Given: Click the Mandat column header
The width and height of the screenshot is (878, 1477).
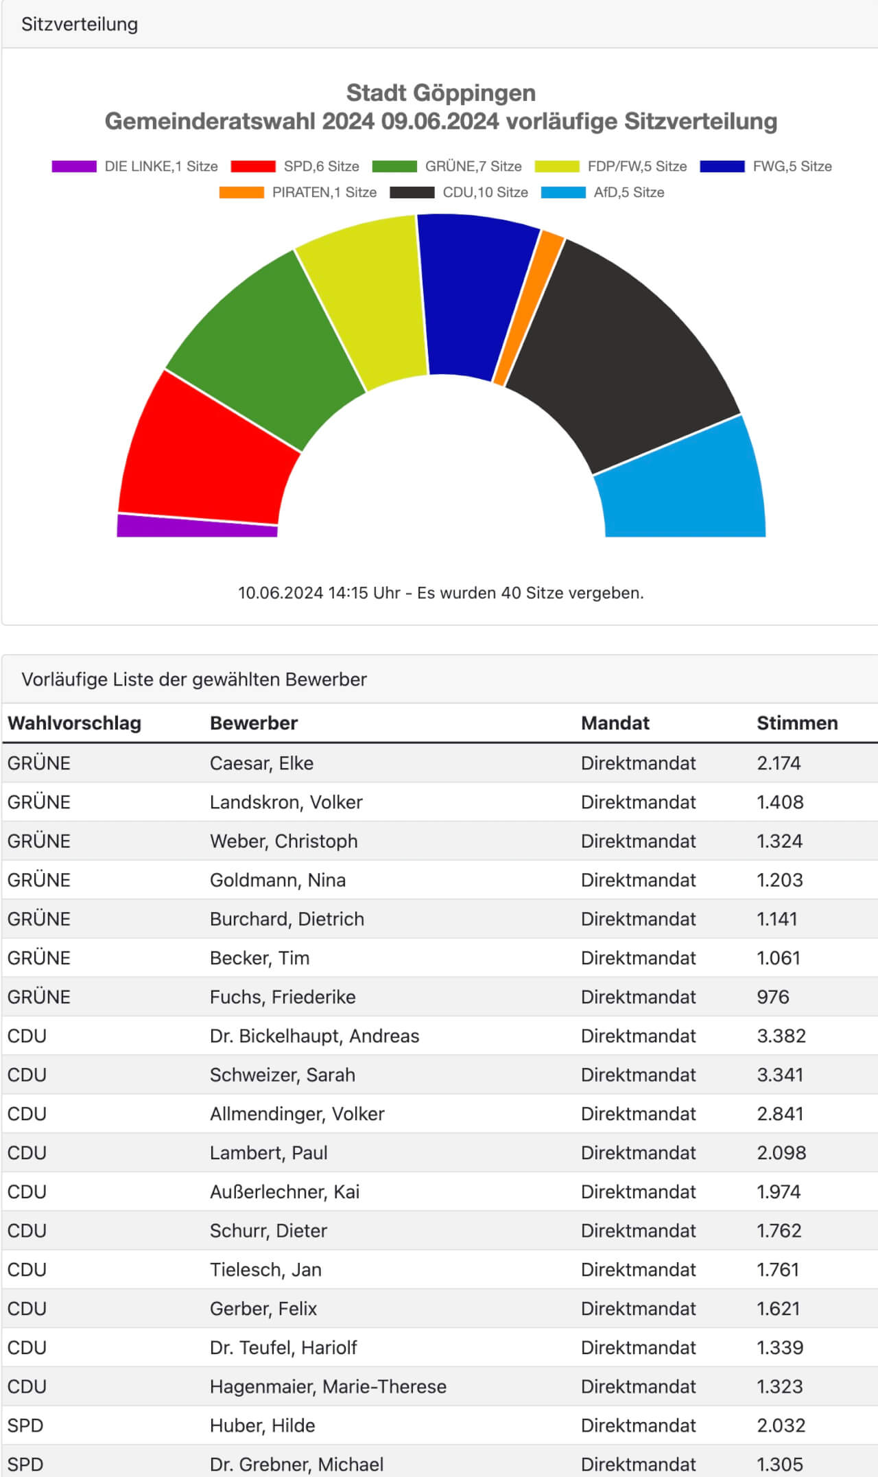Looking at the screenshot, I should point(615,723).
